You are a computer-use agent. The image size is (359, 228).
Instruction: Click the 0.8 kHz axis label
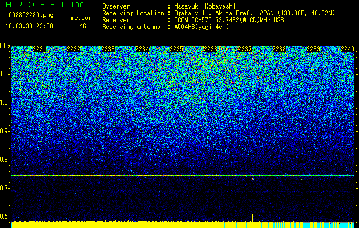click(5, 160)
